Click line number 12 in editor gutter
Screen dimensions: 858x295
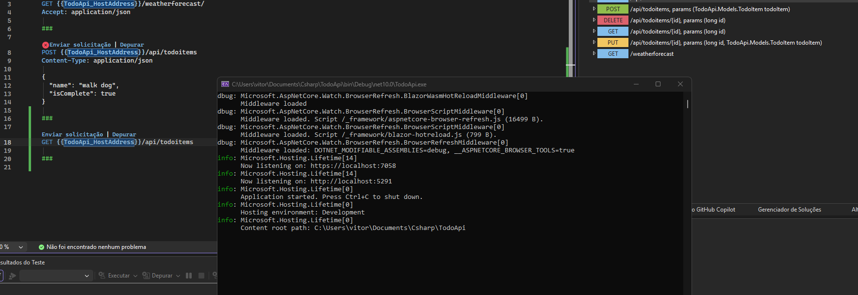[x=7, y=85]
